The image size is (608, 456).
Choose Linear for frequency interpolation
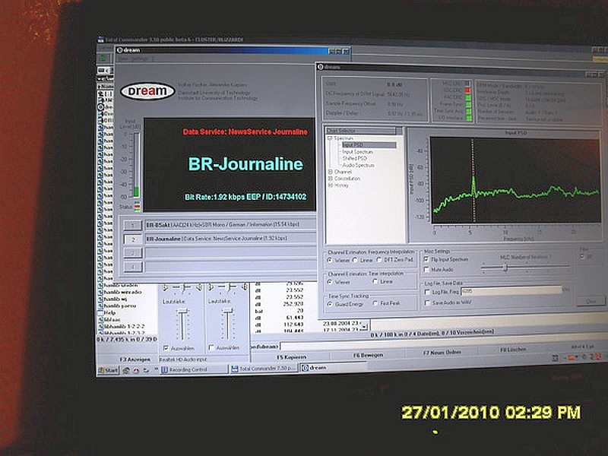(x=355, y=260)
